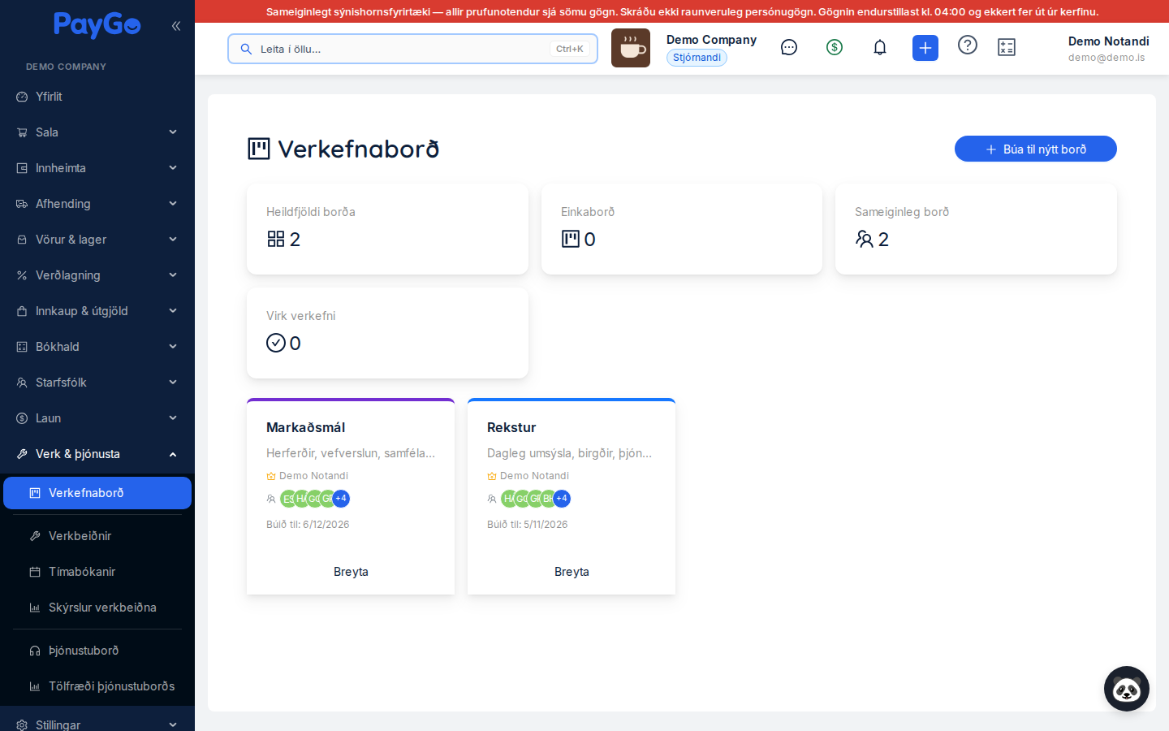This screenshot has height=731, width=1169.
Task: Open Skýrslur verkbeiðna reports
Action: tap(97, 608)
